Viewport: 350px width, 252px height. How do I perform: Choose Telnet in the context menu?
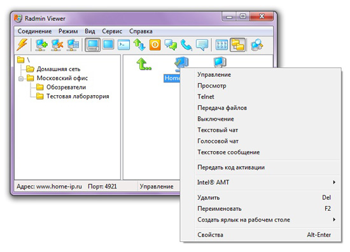pos(261,96)
